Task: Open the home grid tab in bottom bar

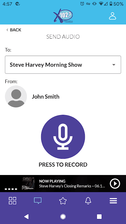Action: pyautogui.click(x=13, y=200)
